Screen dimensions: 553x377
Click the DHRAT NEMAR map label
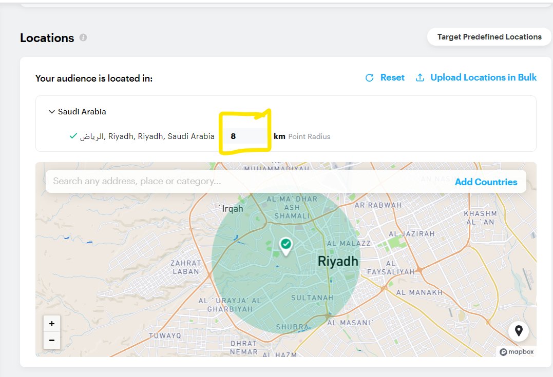[244, 347]
